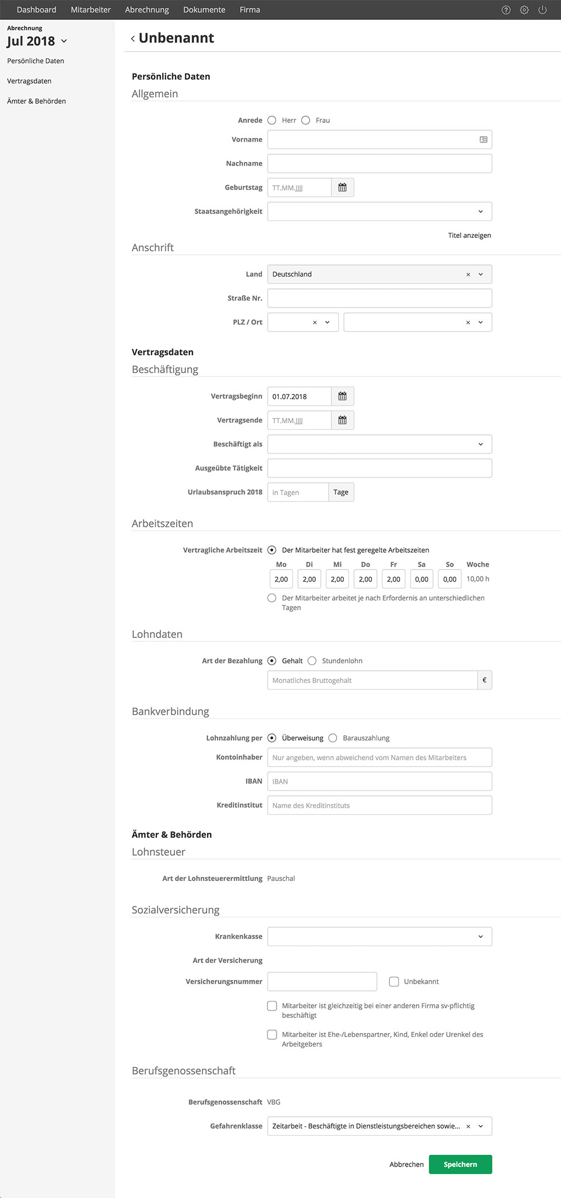Click into the IBAN input field
The height and width of the screenshot is (1198, 561).
tap(379, 781)
